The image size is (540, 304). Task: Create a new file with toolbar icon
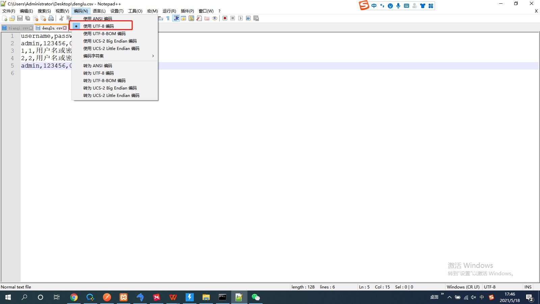[x=5, y=18]
